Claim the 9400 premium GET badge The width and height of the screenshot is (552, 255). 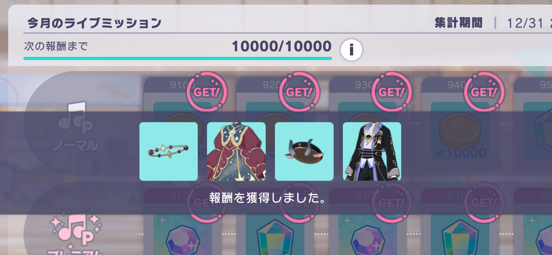point(484,202)
